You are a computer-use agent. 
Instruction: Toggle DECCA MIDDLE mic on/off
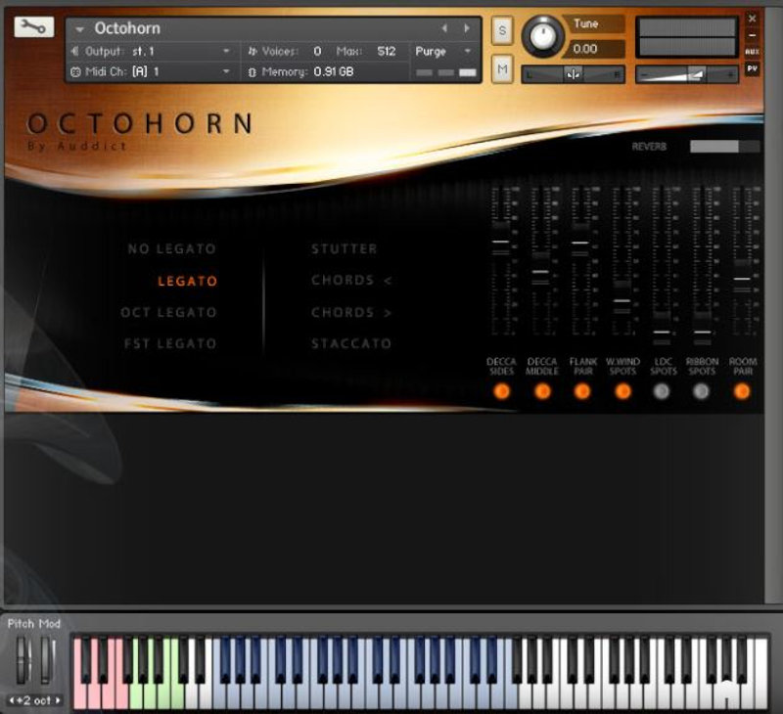[542, 391]
